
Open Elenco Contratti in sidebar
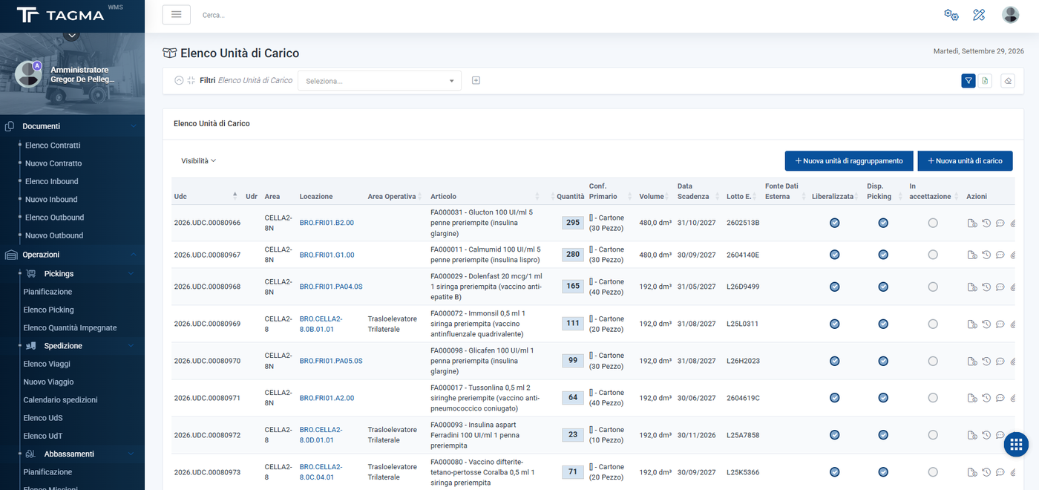[x=53, y=146]
